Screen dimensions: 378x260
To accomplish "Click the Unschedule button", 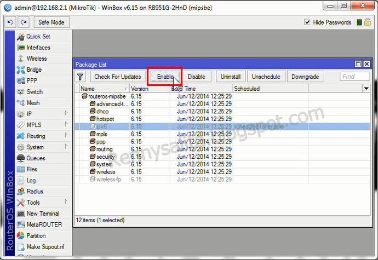I will (266, 77).
